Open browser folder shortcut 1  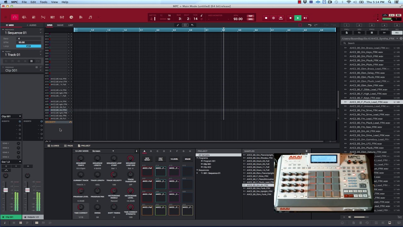click(x=347, y=25)
